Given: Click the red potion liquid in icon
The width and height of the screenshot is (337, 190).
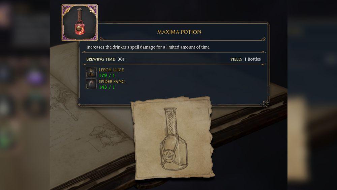Looking at the screenshot, I should pos(80,29).
